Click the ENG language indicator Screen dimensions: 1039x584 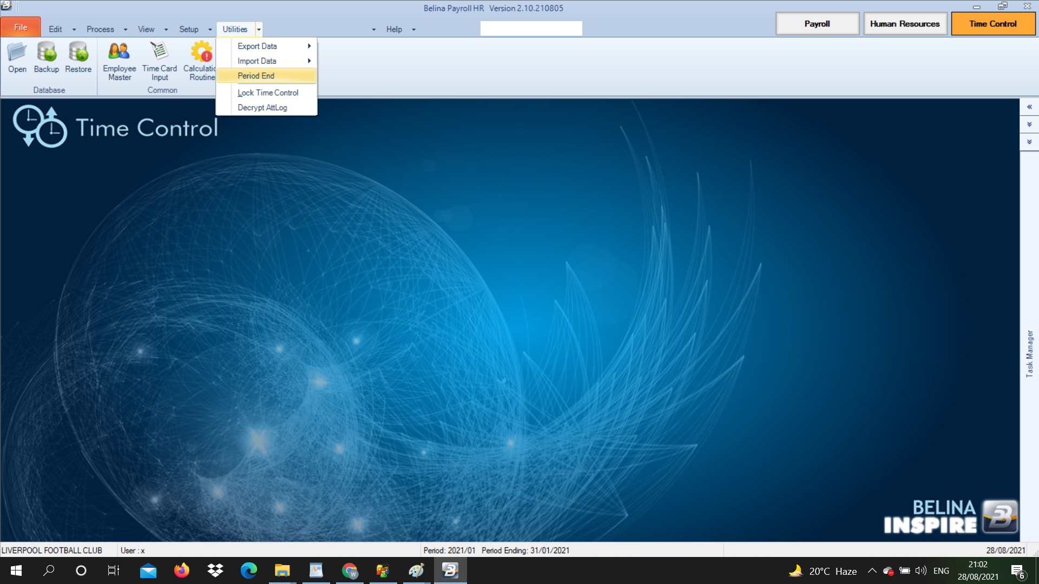941,571
